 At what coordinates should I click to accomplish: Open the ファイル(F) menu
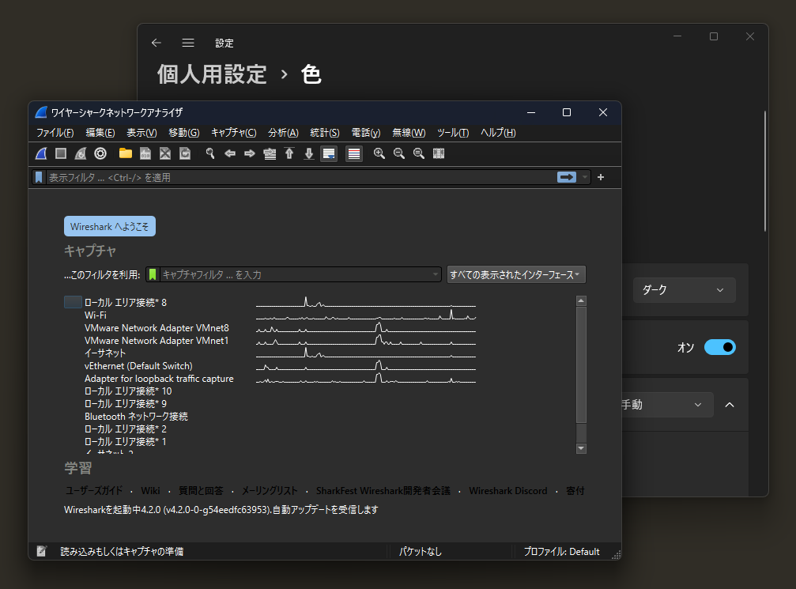(55, 133)
